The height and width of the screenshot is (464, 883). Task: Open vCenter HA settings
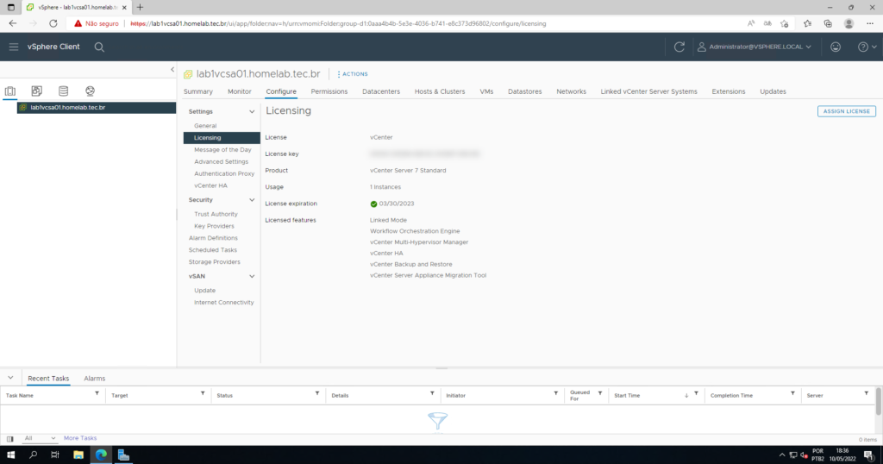(x=210, y=185)
